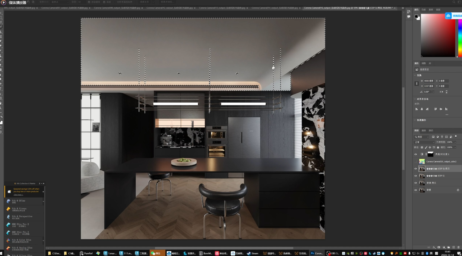Screen dimensions: 462x256
Task: Align top edges in the Properties panel
Action: 435,109
